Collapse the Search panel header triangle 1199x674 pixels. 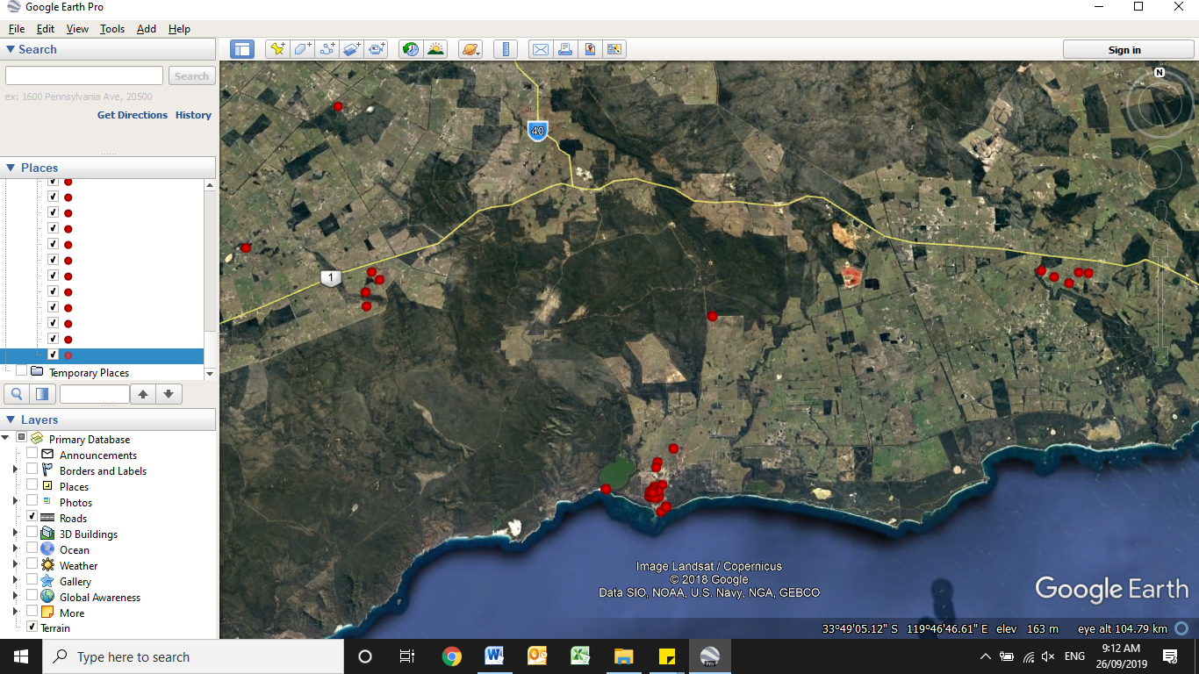tap(11, 49)
